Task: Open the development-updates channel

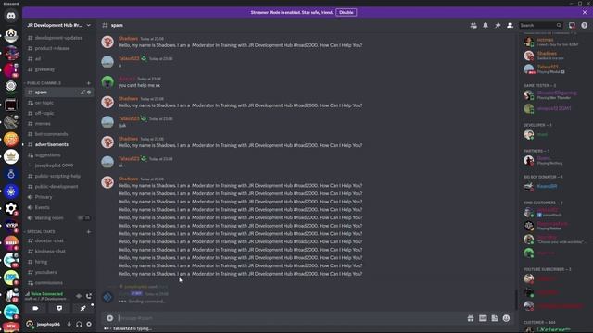Action: [58, 38]
